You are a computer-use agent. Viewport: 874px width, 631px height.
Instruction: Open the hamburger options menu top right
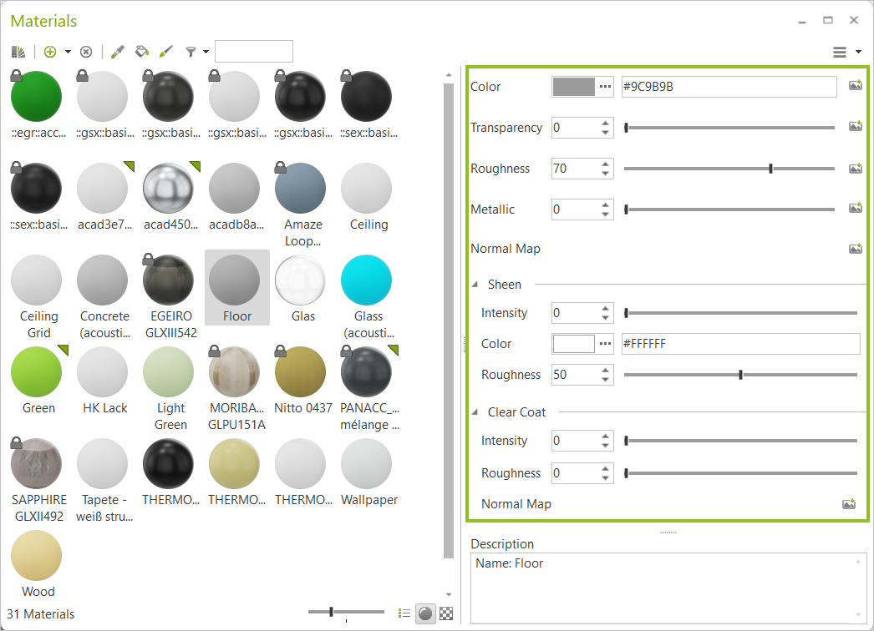click(839, 51)
